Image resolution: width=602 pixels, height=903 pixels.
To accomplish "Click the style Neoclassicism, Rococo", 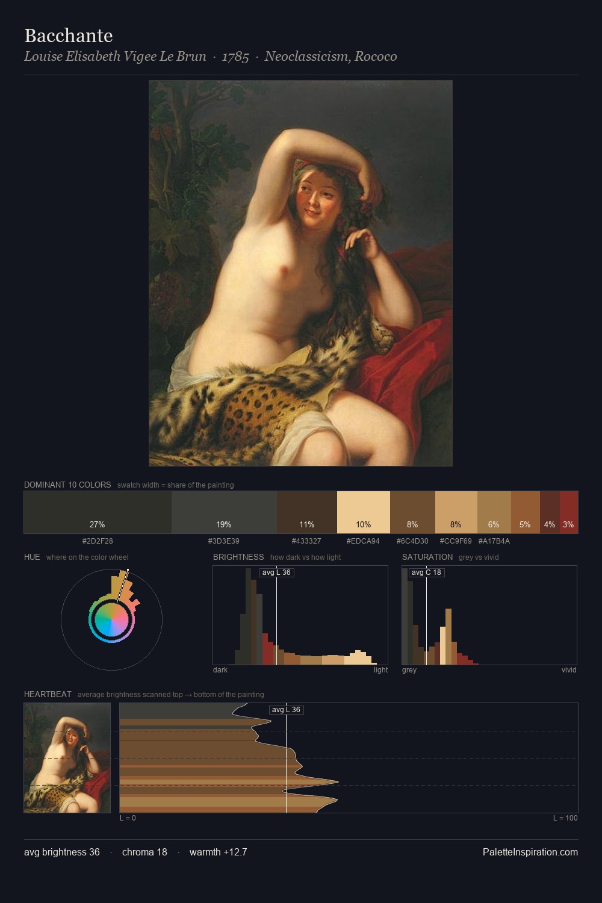I will pyautogui.click(x=330, y=57).
